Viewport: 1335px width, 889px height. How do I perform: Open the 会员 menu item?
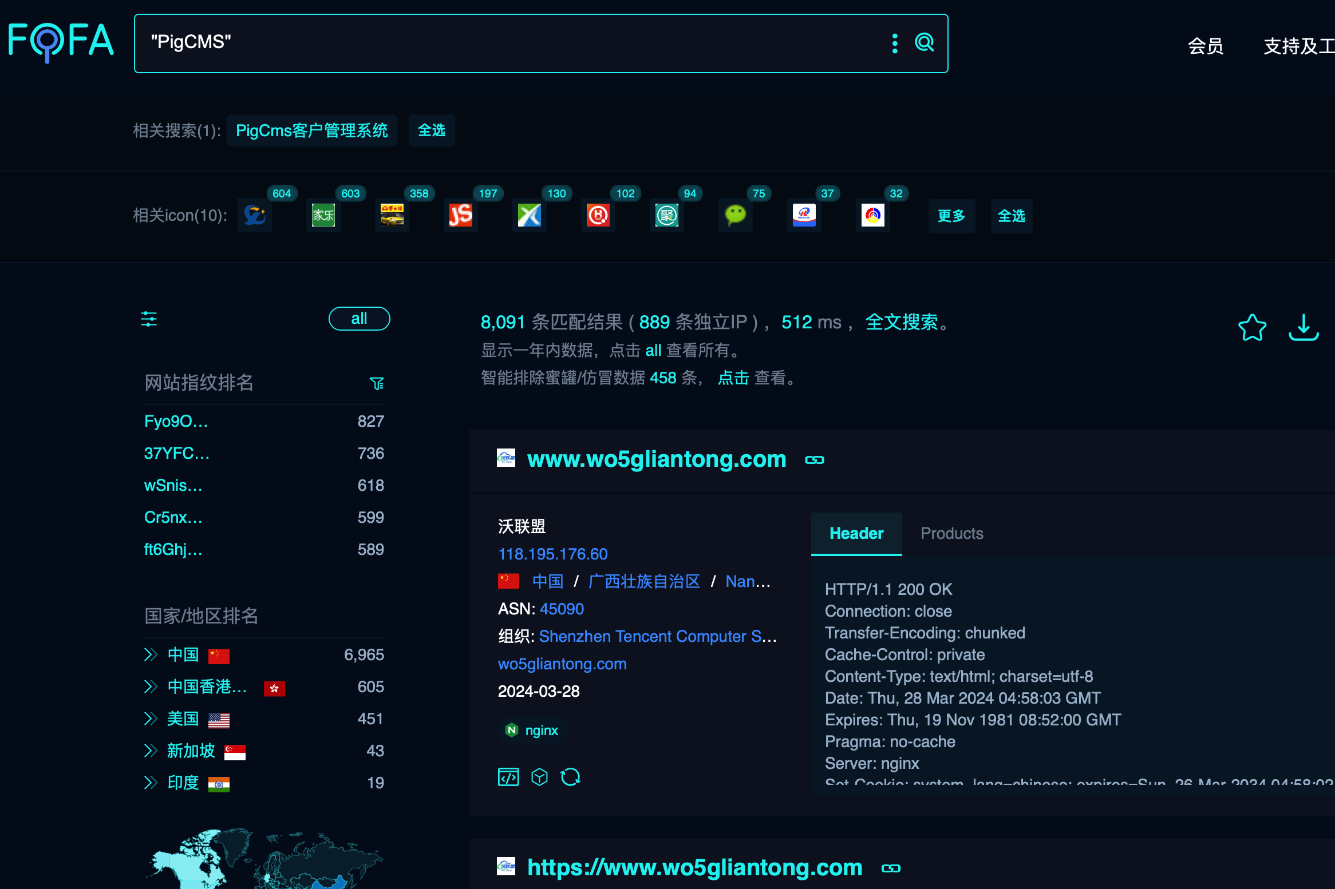click(x=1205, y=46)
